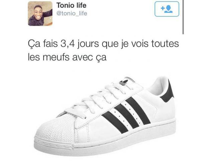This screenshot has height=164, width=207.
Task: Click the Adidas trefoil logo on tongue
Action: point(124,82)
